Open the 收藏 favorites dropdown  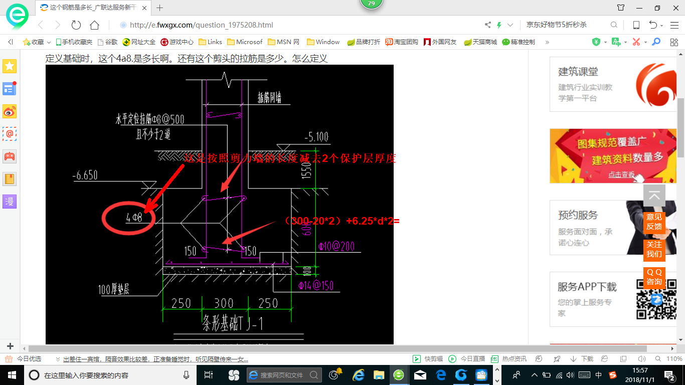(37, 42)
